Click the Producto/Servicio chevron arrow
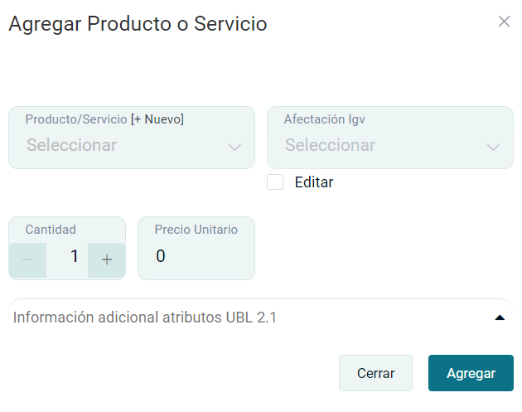This screenshot has width=522, height=412. (x=234, y=147)
